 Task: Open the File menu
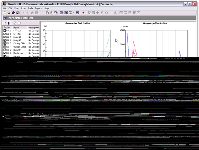pyautogui.click(x=5, y=8)
